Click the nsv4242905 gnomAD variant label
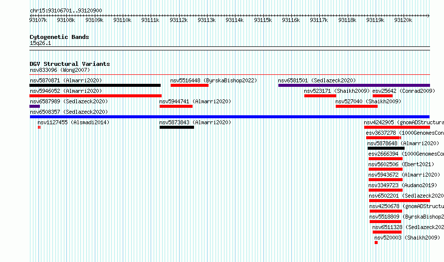Viewport: 444px width, 262px height. point(404,122)
